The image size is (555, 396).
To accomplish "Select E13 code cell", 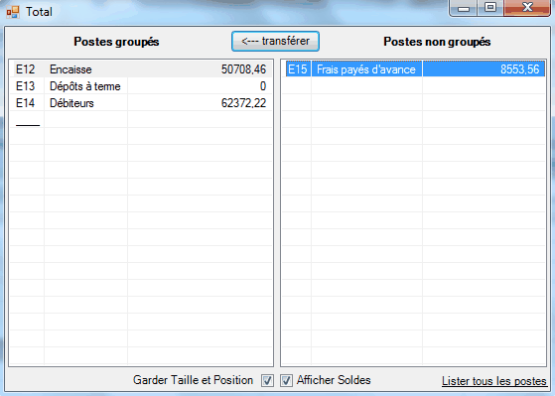I will click(26, 86).
